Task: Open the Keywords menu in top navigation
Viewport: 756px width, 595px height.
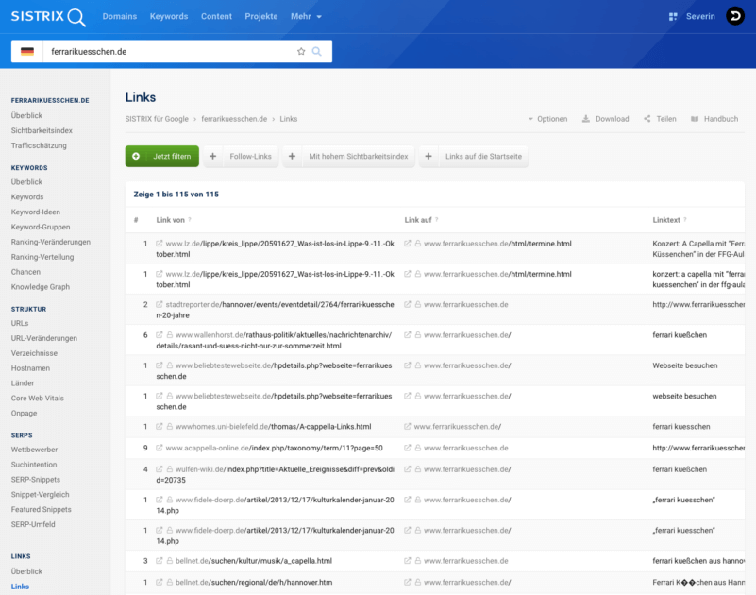Action: tap(169, 17)
